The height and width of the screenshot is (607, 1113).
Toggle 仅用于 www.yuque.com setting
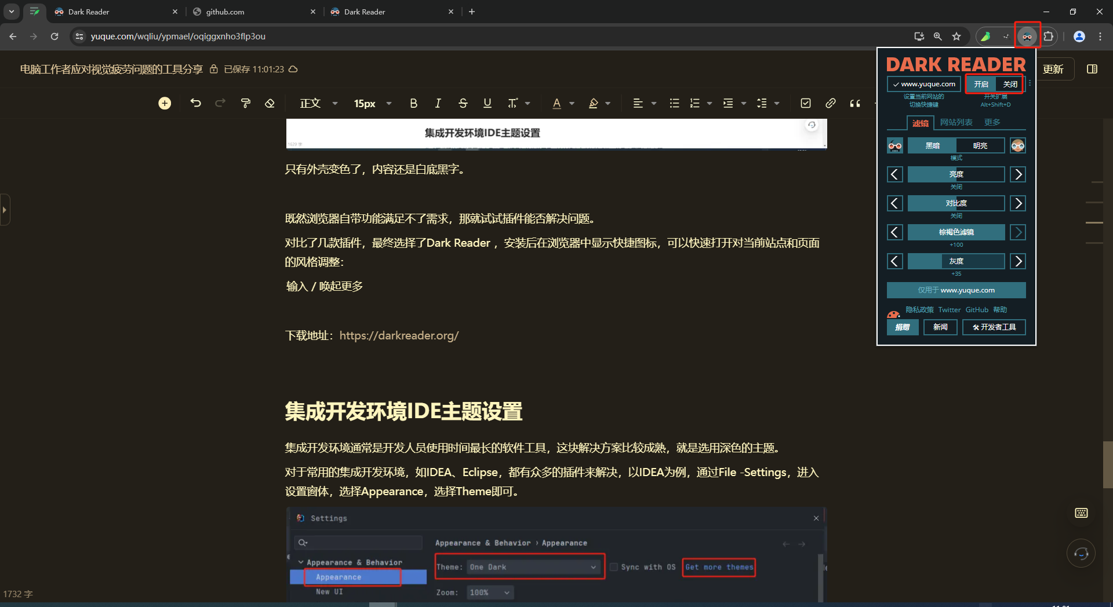coord(956,290)
